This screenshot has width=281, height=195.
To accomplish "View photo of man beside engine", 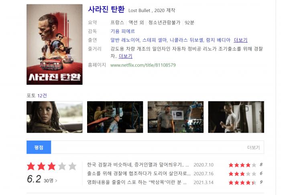I will click(176, 117).
